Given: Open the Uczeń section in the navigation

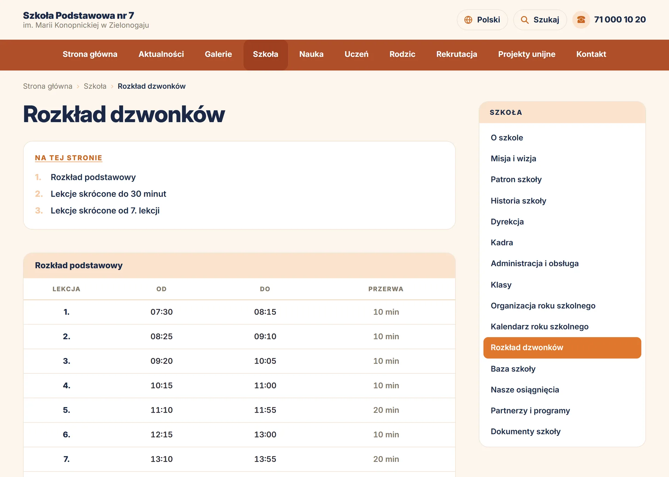Looking at the screenshot, I should (356, 55).
